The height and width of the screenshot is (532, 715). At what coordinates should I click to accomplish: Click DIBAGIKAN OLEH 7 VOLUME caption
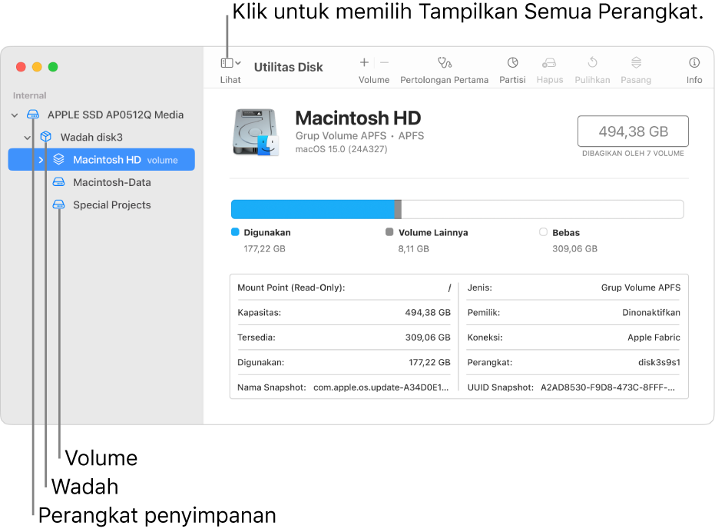(x=633, y=154)
